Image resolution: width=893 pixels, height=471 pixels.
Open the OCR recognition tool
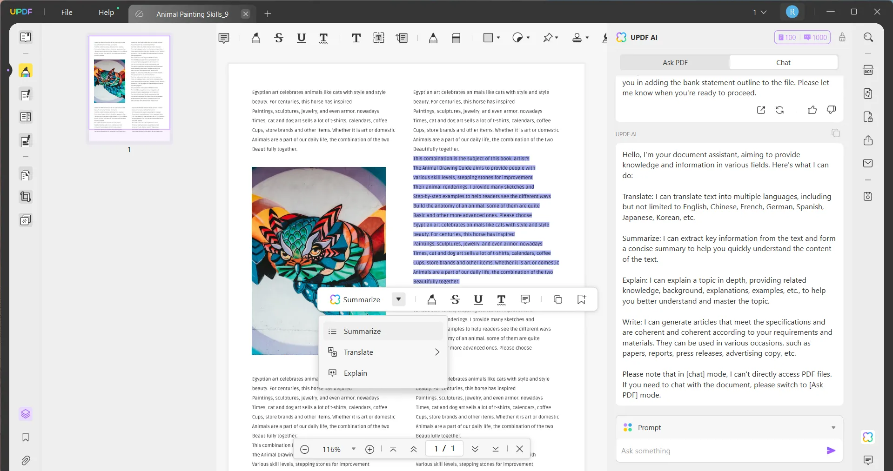868,70
